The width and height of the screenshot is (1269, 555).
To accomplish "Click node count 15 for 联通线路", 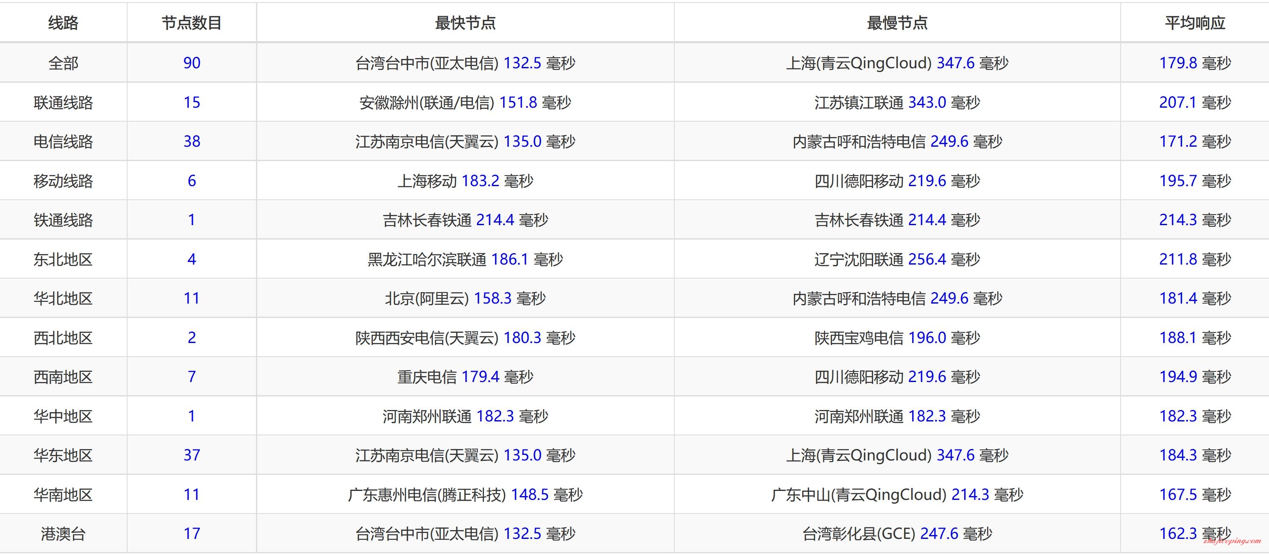I will coord(192,103).
